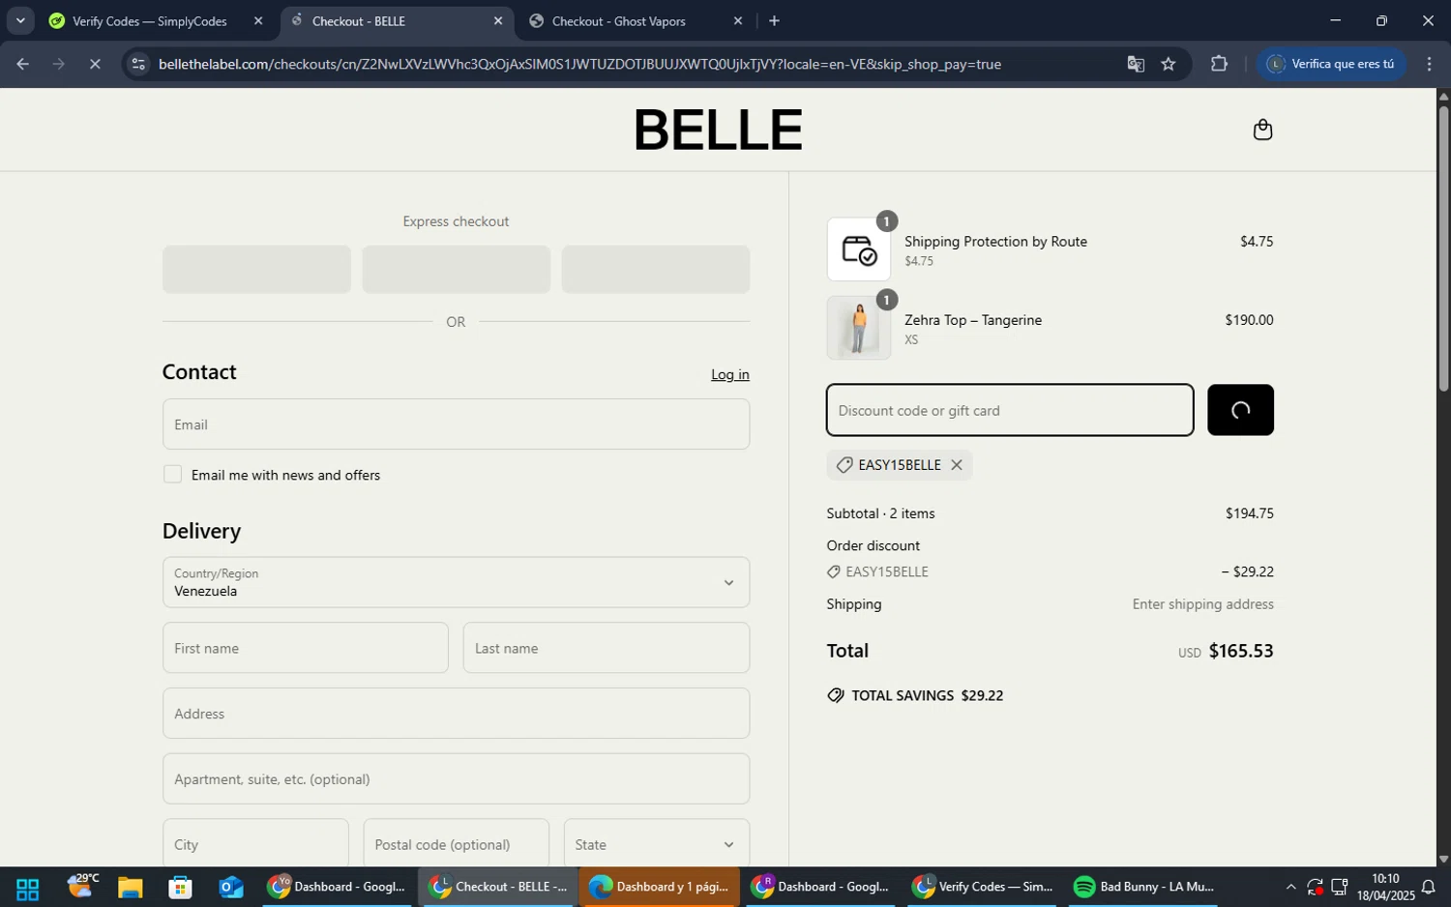The width and height of the screenshot is (1451, 907).
Task: Bookmark this page with the star icon
Action: coord(1169,64)
